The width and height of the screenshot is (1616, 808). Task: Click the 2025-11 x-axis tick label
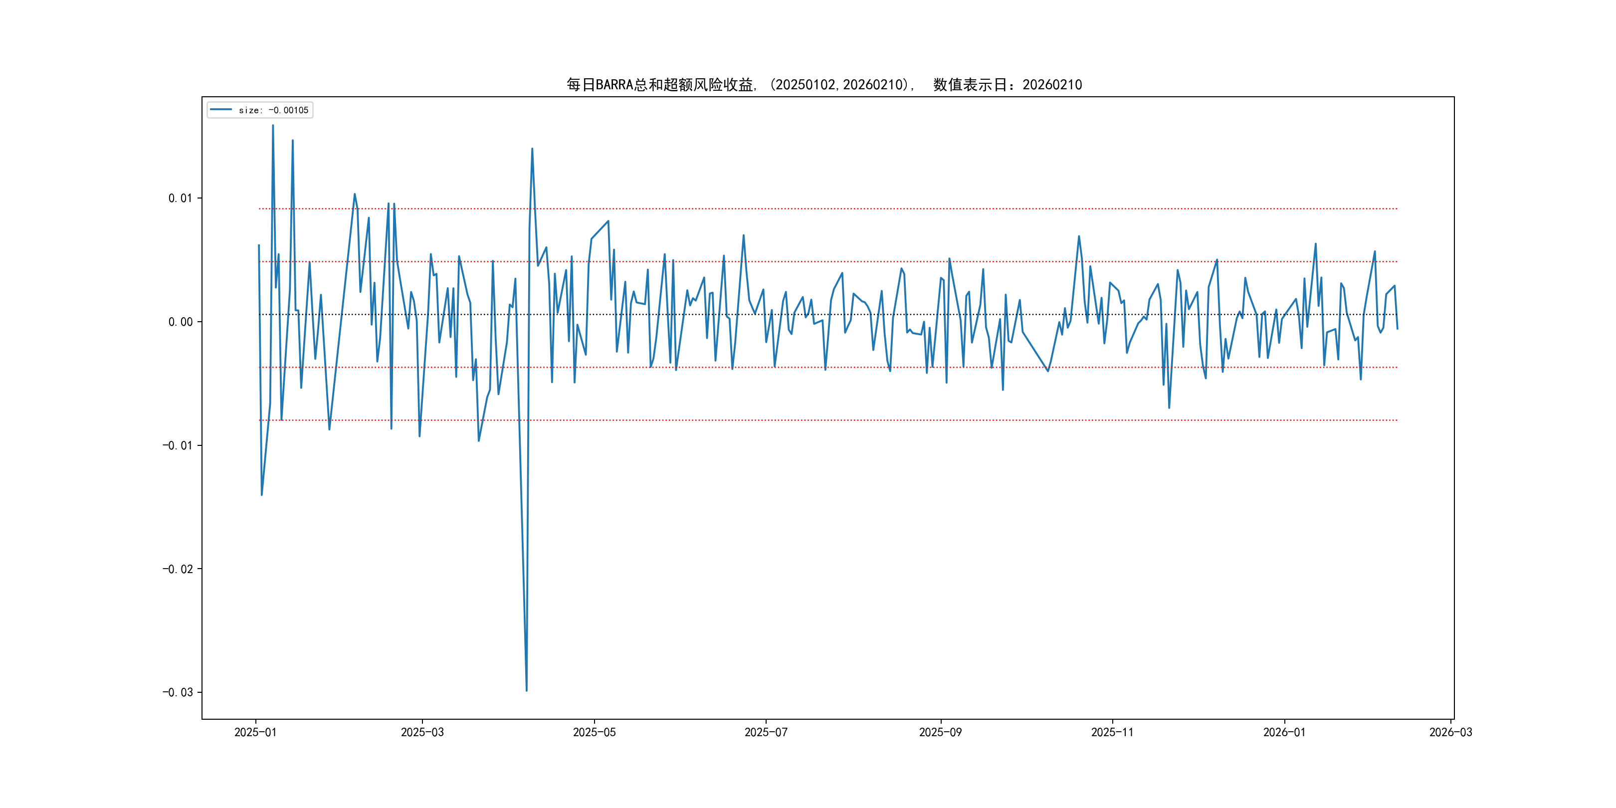[1112, 732]
